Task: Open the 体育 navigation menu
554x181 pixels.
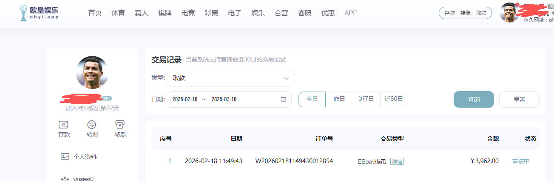Action: (x=118, y=13)
